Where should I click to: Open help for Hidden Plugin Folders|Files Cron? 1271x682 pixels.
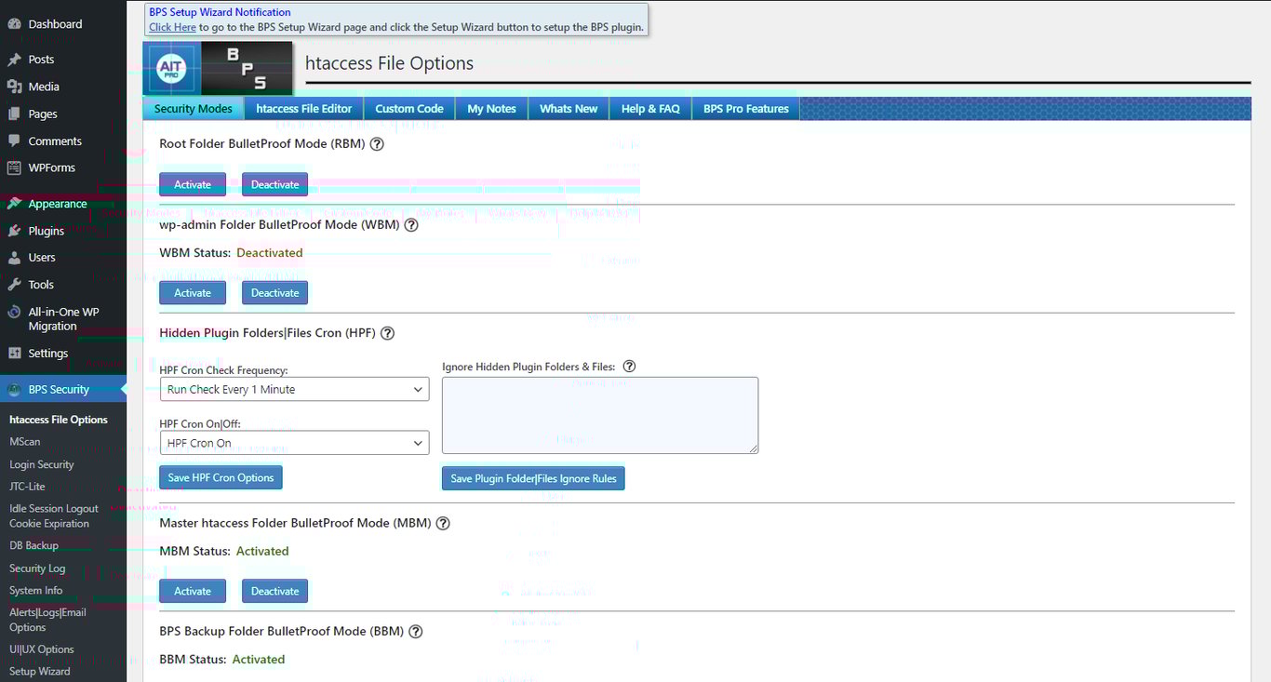[387, 332]
